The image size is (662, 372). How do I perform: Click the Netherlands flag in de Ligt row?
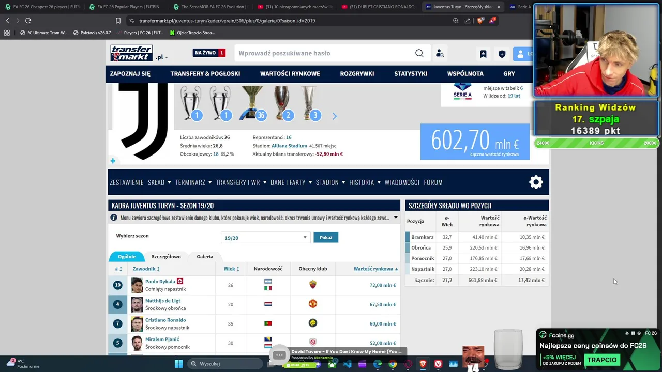[268, 304]
